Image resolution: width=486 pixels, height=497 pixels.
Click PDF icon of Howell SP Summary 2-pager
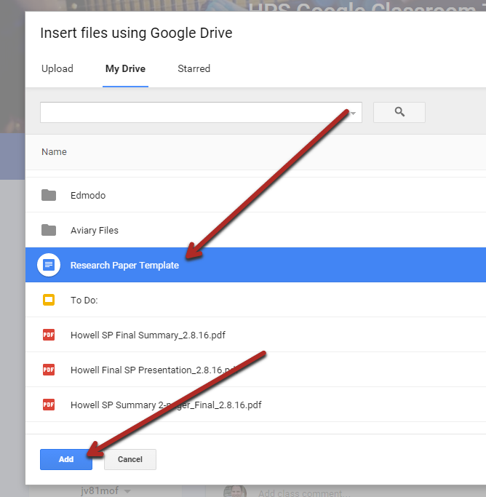49,405
